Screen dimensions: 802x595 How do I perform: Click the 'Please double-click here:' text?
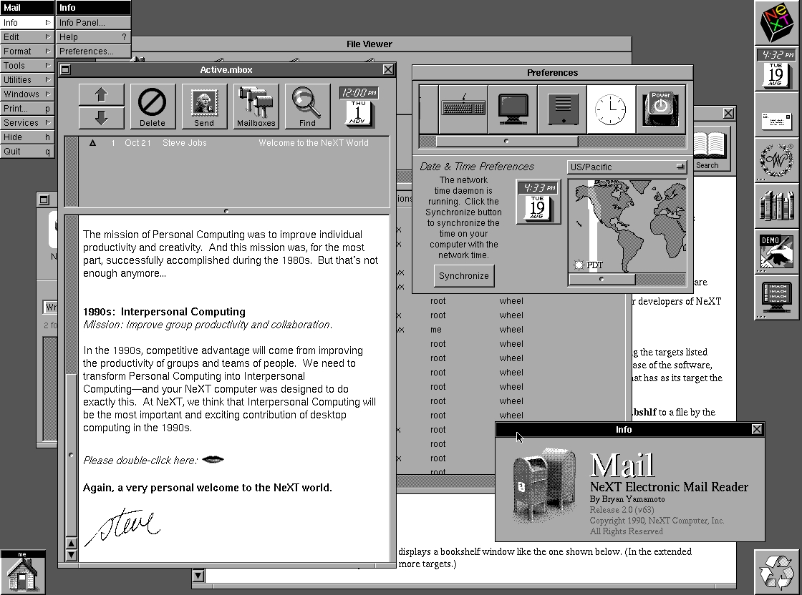[x=140, y=460]
